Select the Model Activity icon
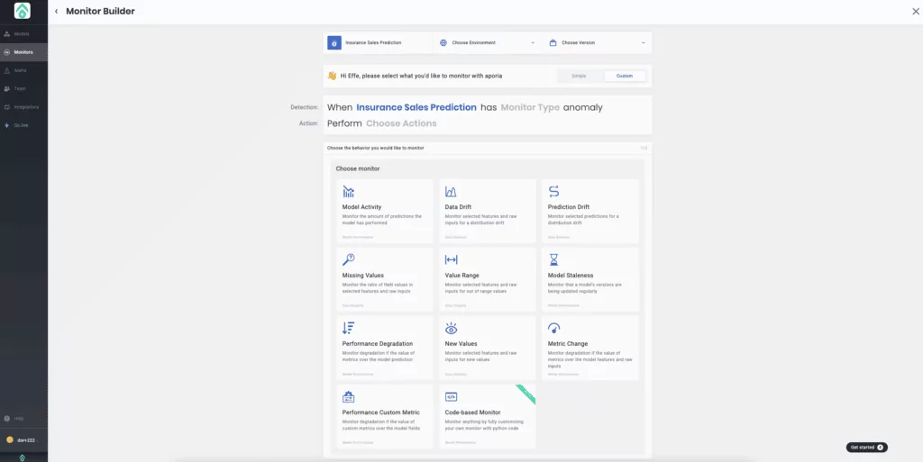The image size is (923, 462). coord(349,192)
